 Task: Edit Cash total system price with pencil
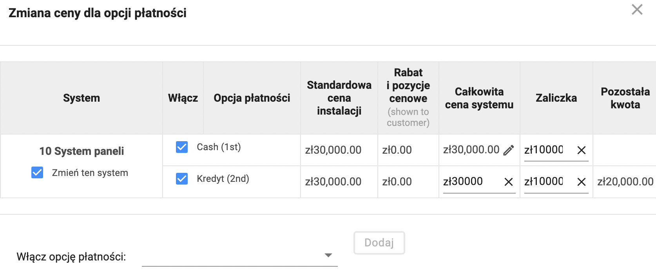coord(509,150)
